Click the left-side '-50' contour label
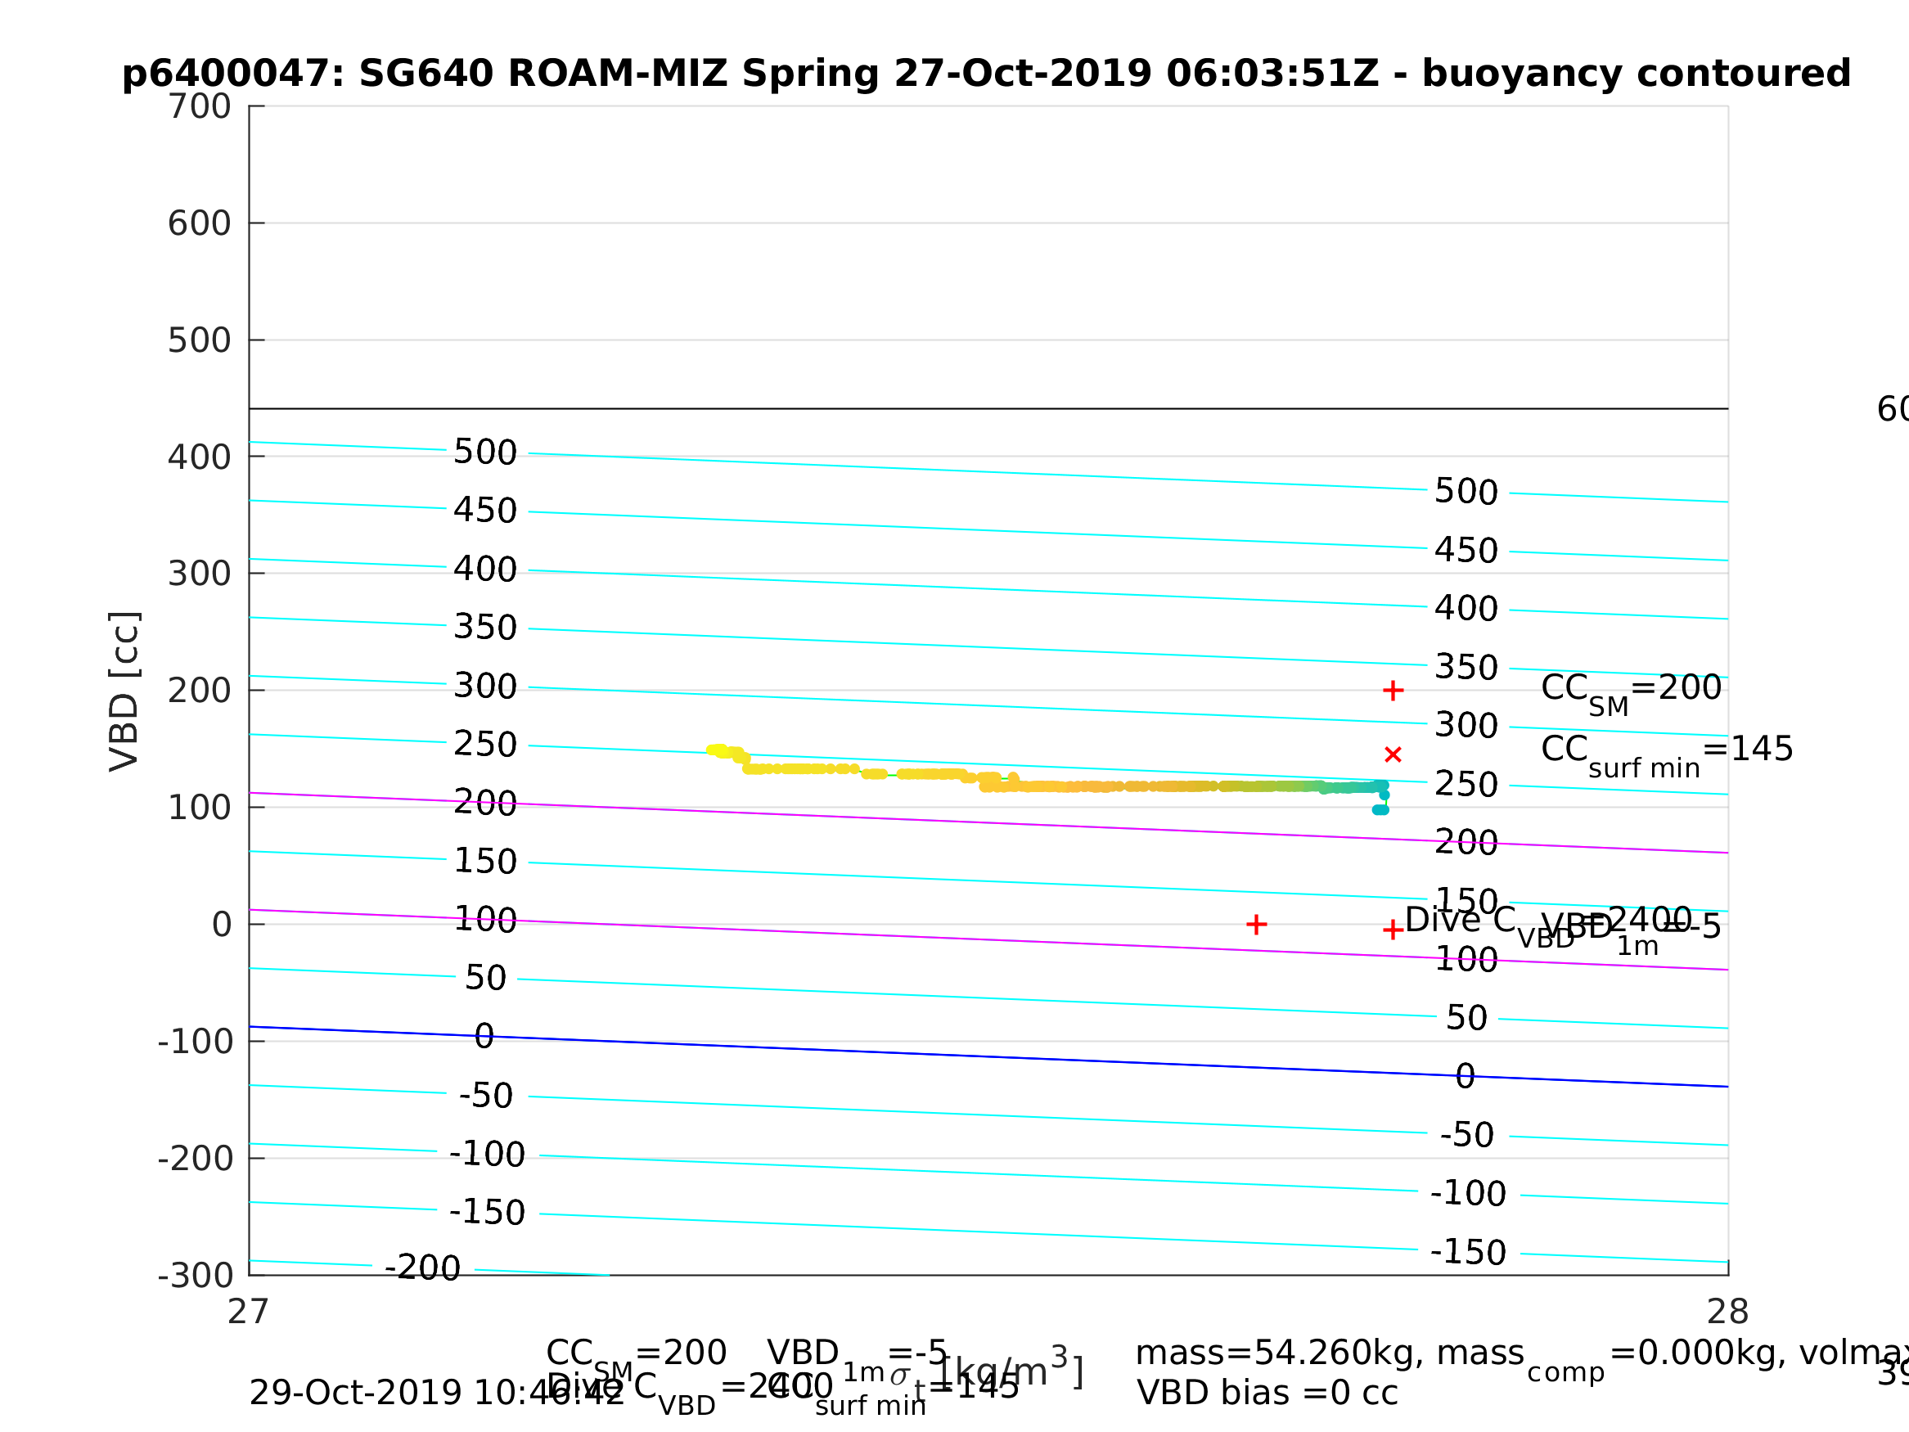 tap(486, 1097)
